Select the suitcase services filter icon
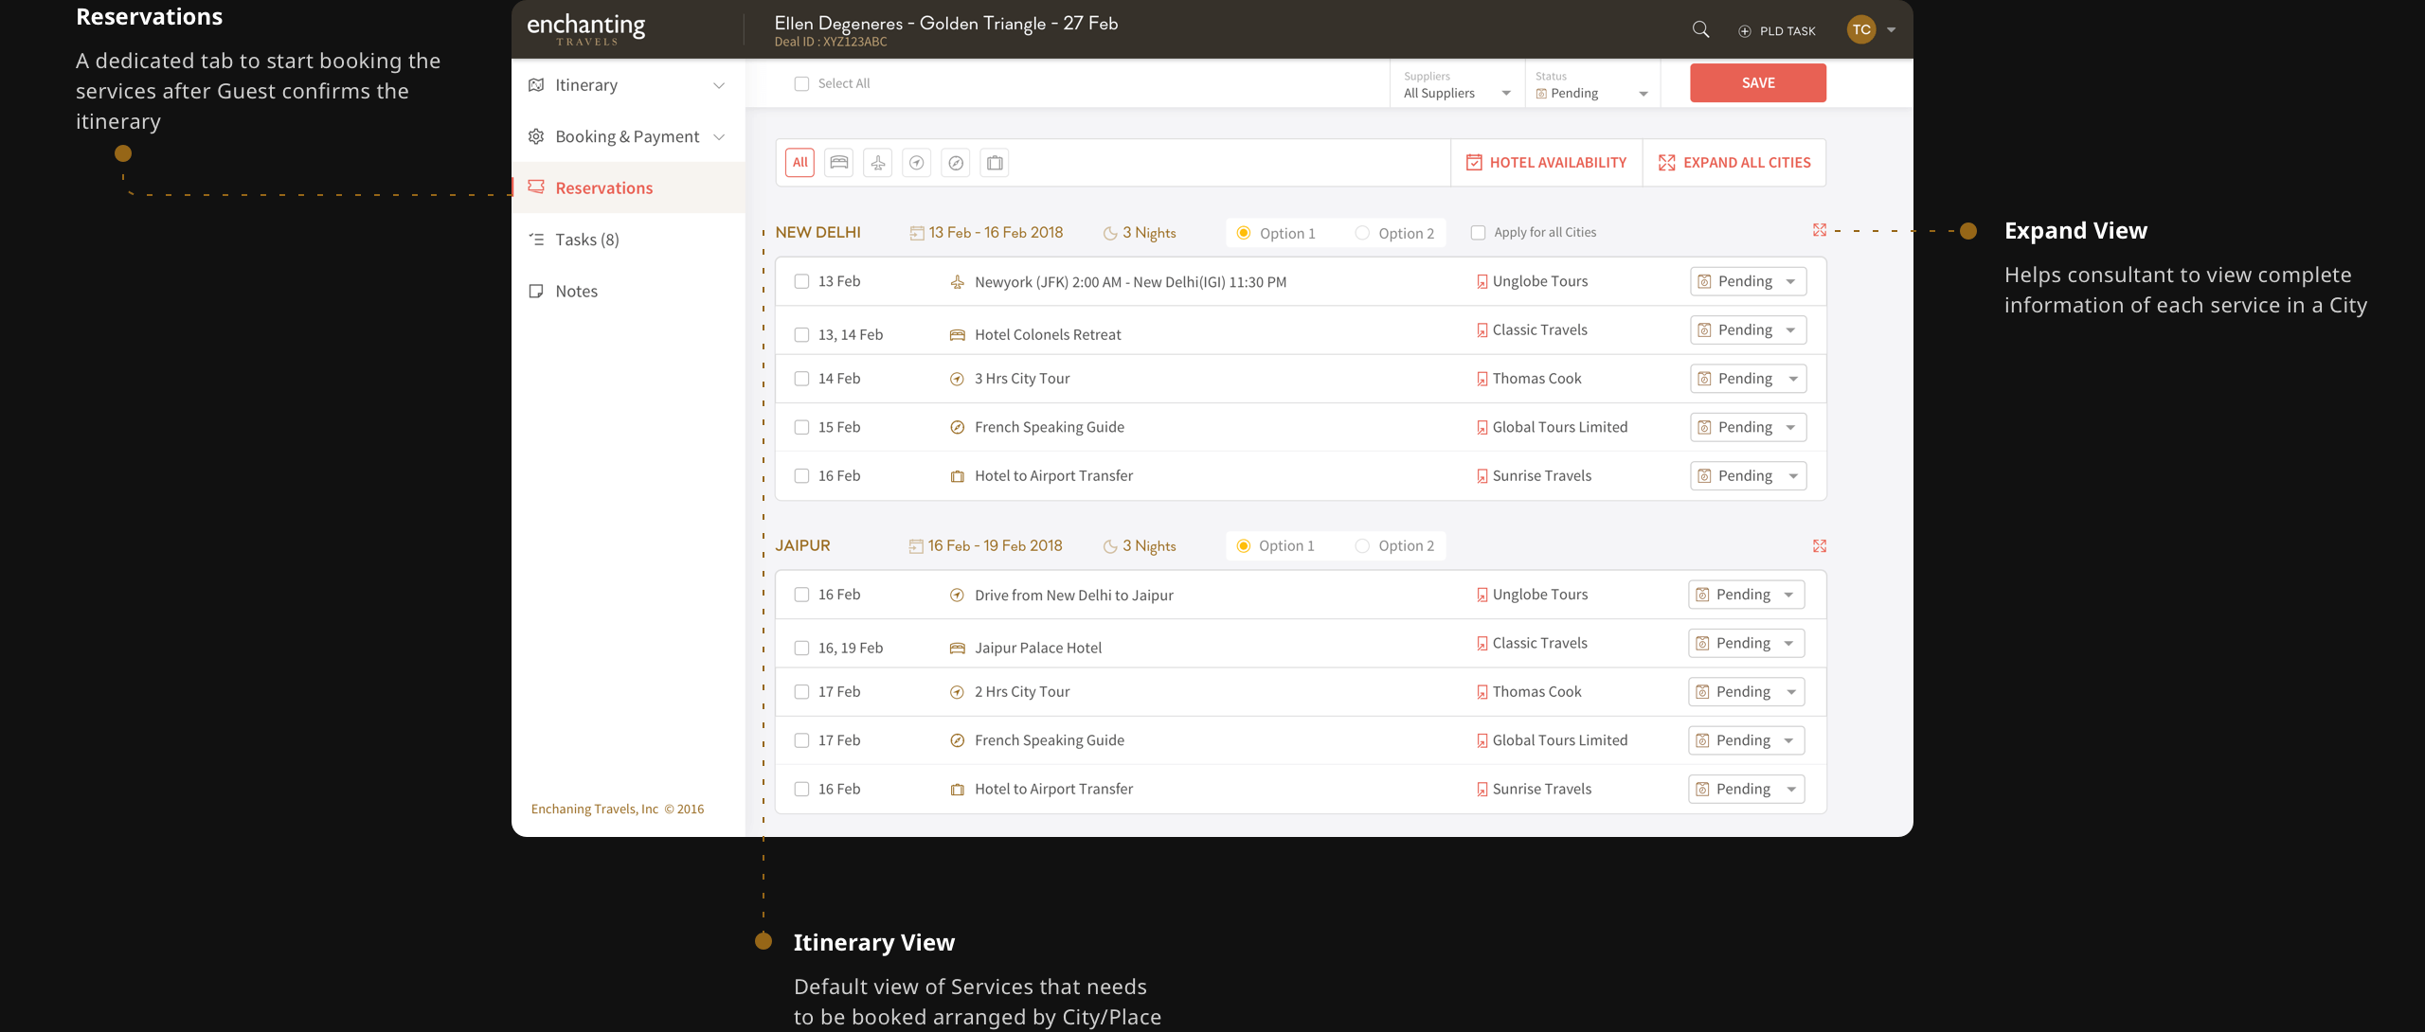This screenshot has width=2425, height=1032. pyautogui.click(x=994, y=162)
